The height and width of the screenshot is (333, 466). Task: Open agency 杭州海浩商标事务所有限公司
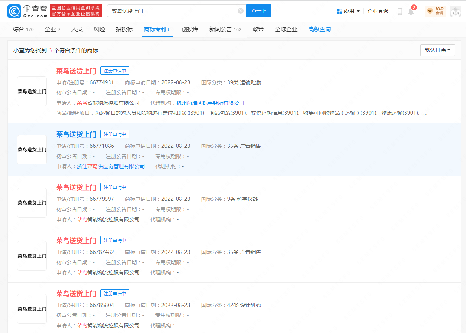click(x=210, y=103)
